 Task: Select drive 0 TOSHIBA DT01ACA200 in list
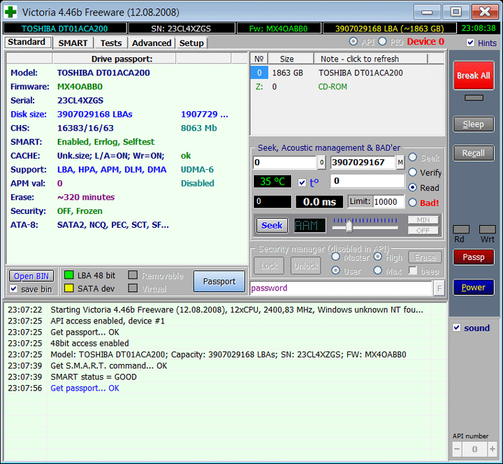click(347, 73)
